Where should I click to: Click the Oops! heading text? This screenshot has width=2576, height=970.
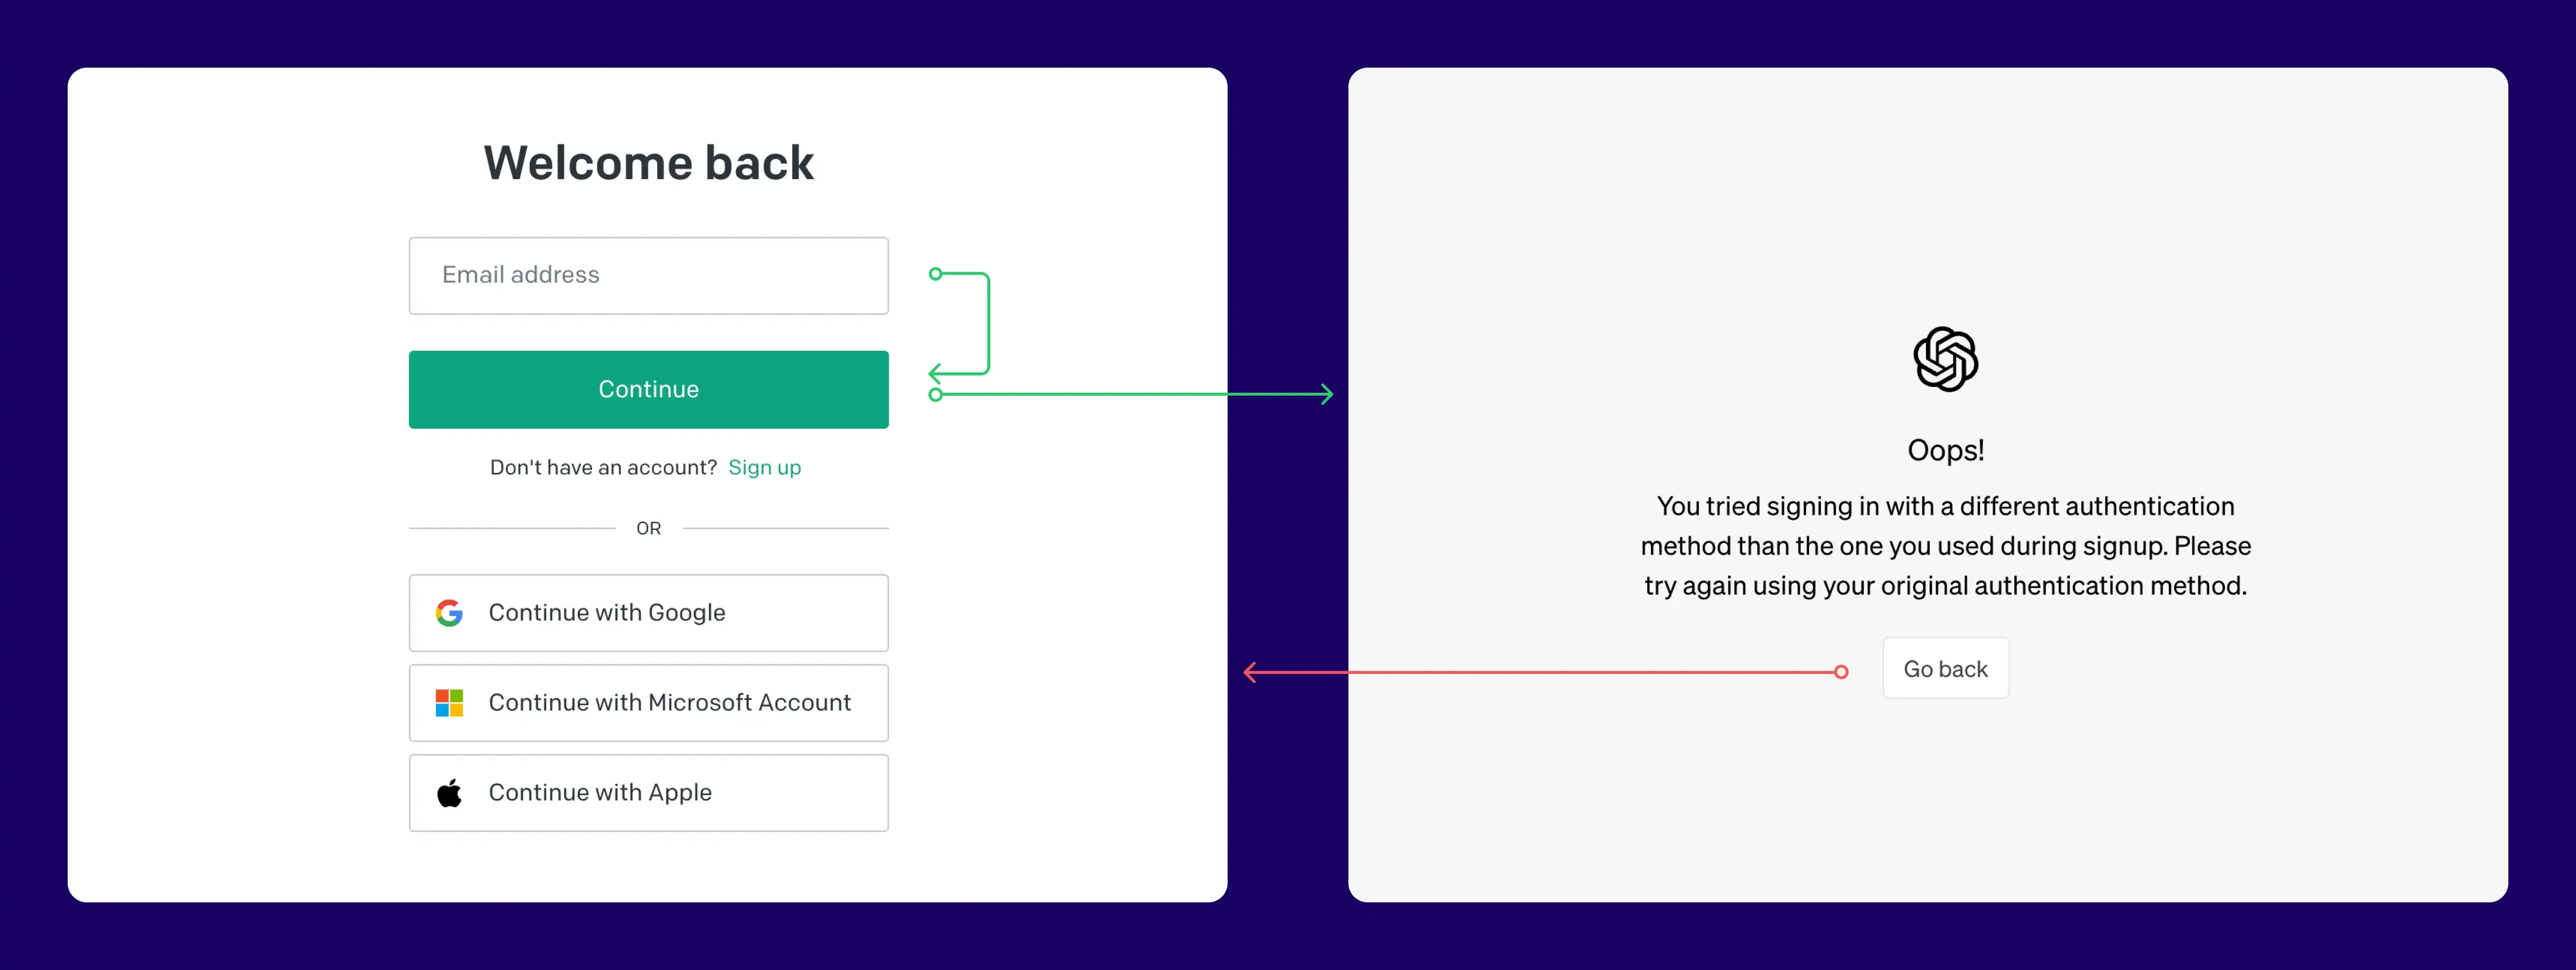[x=1945, y=450]
